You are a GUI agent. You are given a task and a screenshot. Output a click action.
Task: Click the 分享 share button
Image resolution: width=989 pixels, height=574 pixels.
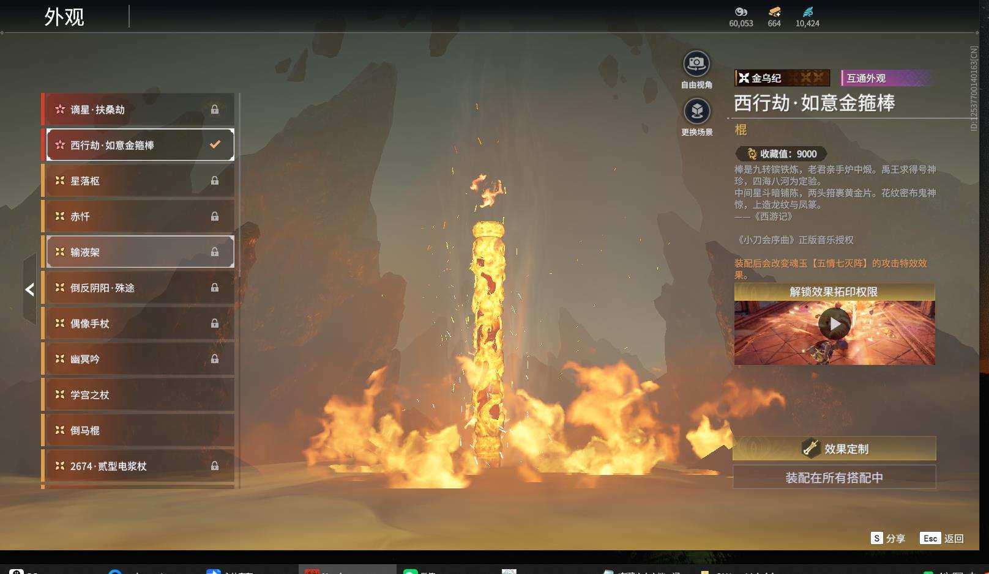[x=888, y=539]
